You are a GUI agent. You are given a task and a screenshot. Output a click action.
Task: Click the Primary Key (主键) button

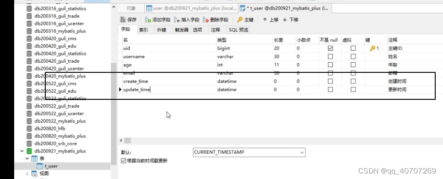click(x=245, y=20)
